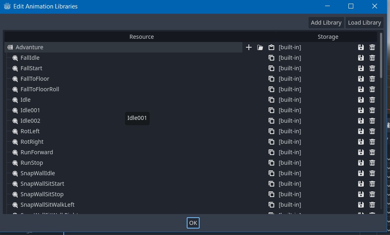Add a new animation to Advanture library
Screen dimensions: 390x235
coord(248,47)
